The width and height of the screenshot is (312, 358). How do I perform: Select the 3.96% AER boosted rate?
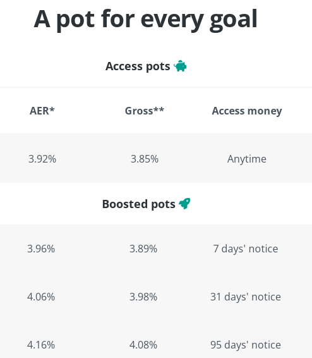coord(41,249)
